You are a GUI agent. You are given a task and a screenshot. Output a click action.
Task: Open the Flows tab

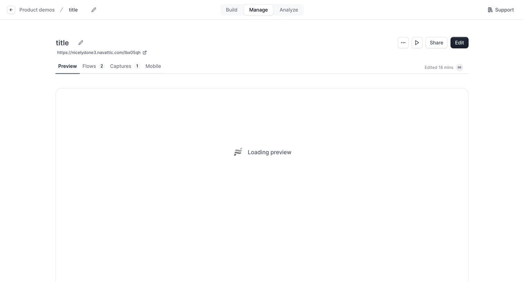click(94, 66)
